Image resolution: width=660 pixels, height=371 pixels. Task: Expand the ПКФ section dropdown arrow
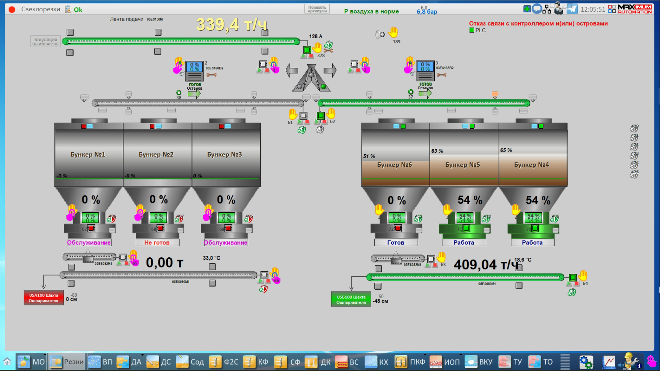(426, 355)
